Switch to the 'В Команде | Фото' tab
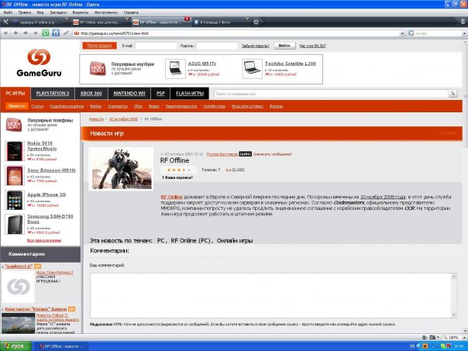 pos(219,22)
